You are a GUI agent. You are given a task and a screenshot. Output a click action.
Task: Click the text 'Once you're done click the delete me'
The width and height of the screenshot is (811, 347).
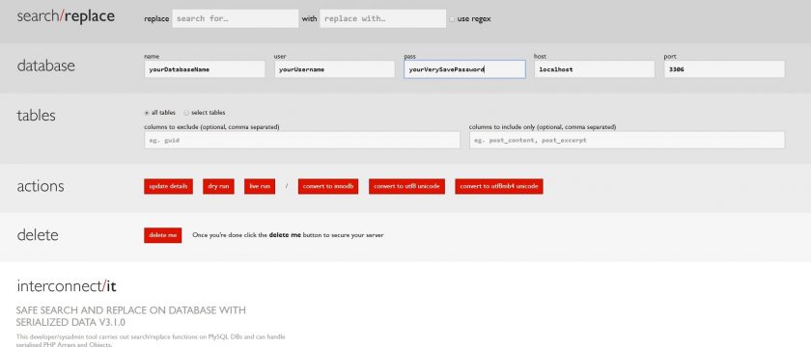click(x=246, y=235)
